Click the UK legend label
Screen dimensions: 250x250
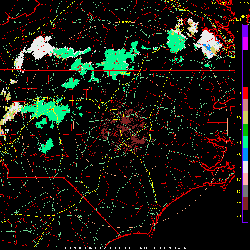tap(238, 44)
